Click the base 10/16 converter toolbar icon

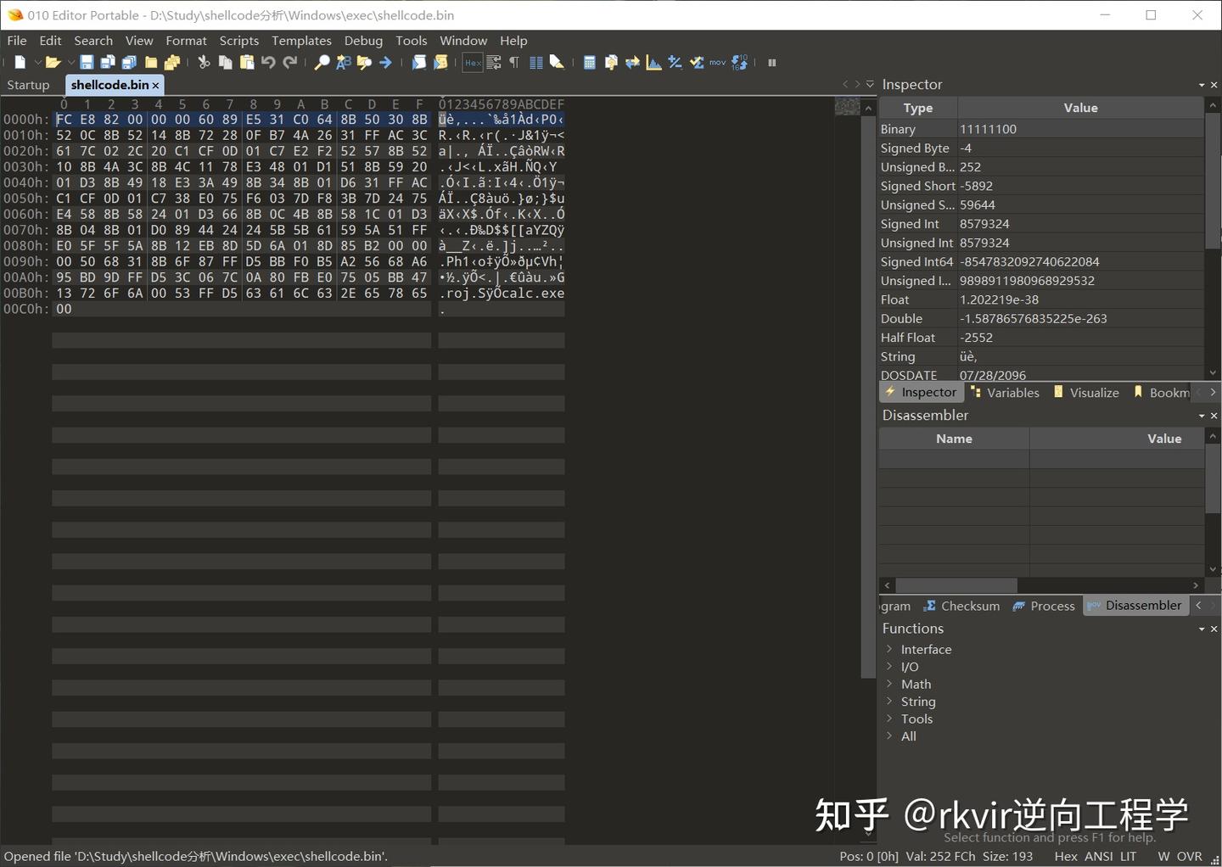(x=739, y=62)
